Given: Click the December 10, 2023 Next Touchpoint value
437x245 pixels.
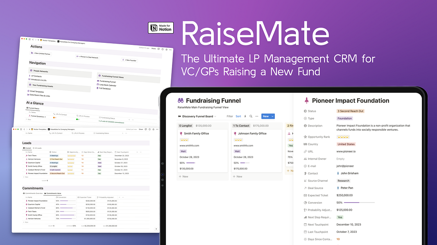Looking at the screenshot, I should point(349,225).
